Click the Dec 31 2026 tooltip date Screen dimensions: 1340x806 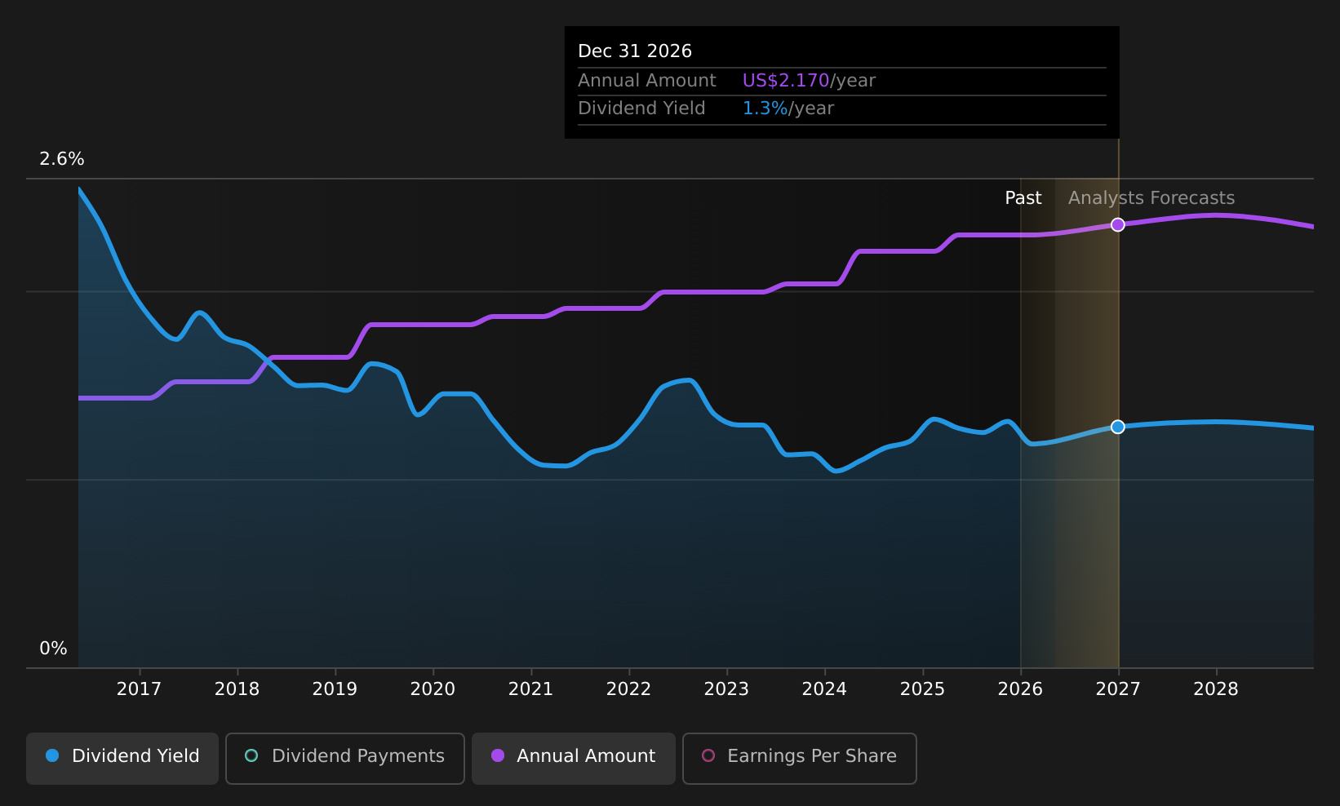point(635,51)
